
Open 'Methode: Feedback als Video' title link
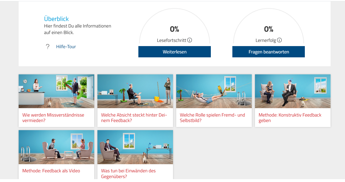(51, 171)
